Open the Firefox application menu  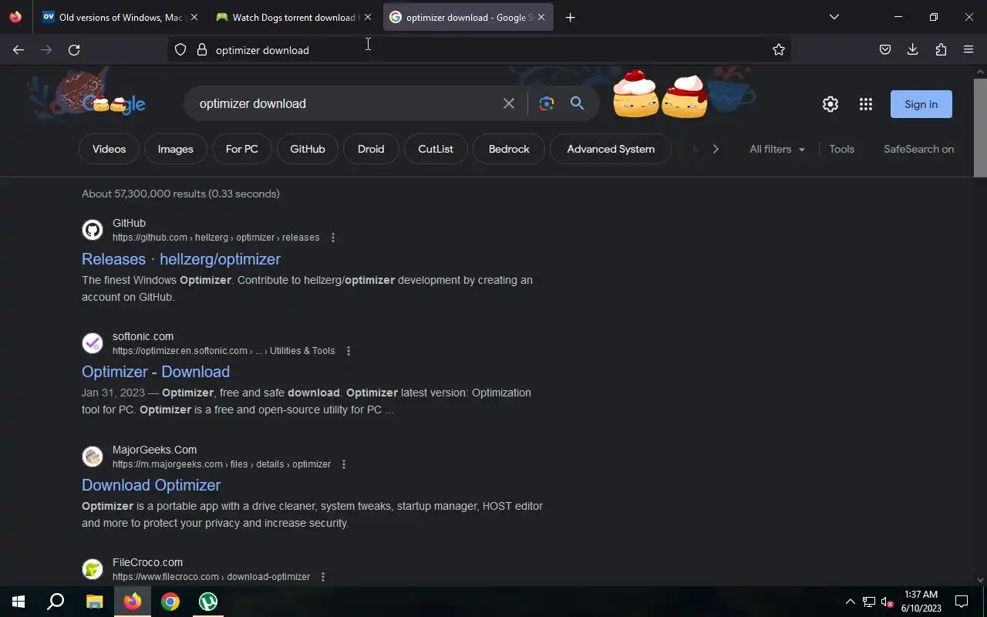968,50
